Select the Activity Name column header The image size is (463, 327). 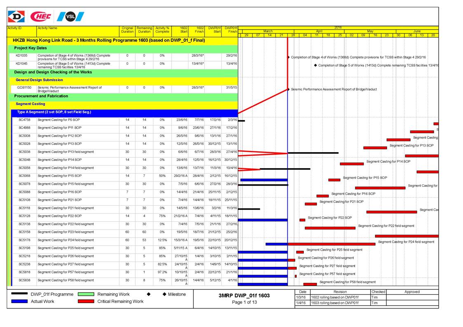[78, 31]
